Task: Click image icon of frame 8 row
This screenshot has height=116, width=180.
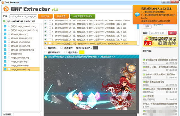Action: coord(46,35)
